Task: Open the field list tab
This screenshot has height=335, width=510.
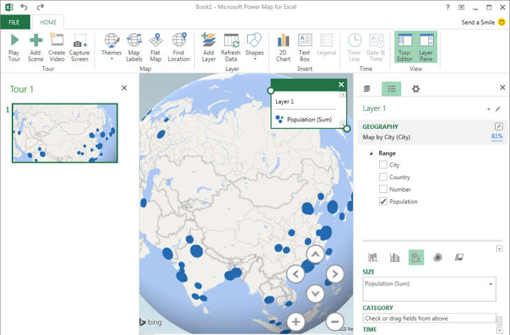Action: 392,89
